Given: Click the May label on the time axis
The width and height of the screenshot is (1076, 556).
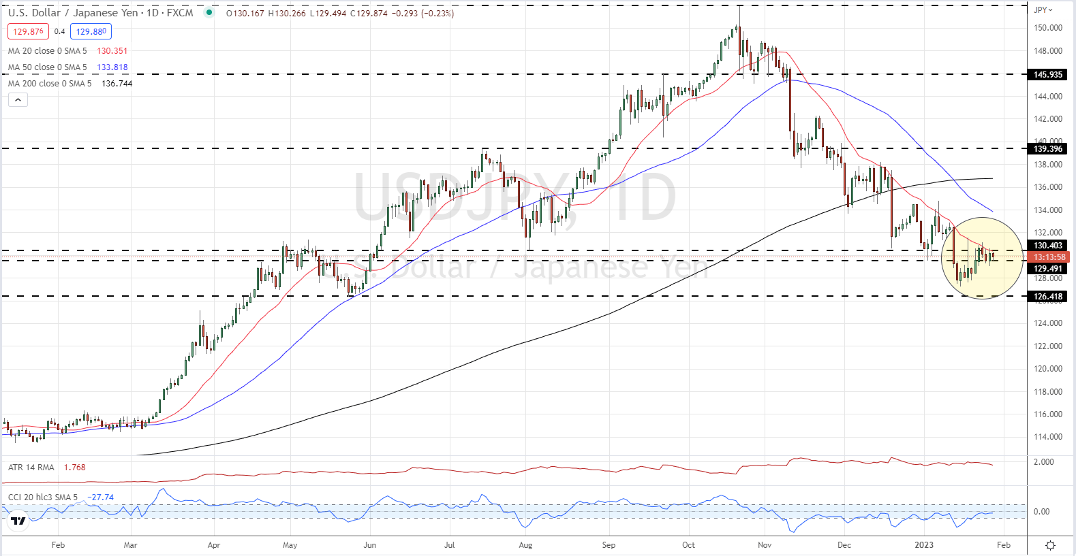Looking at the screenshot, I should click(x=290, y=545).
